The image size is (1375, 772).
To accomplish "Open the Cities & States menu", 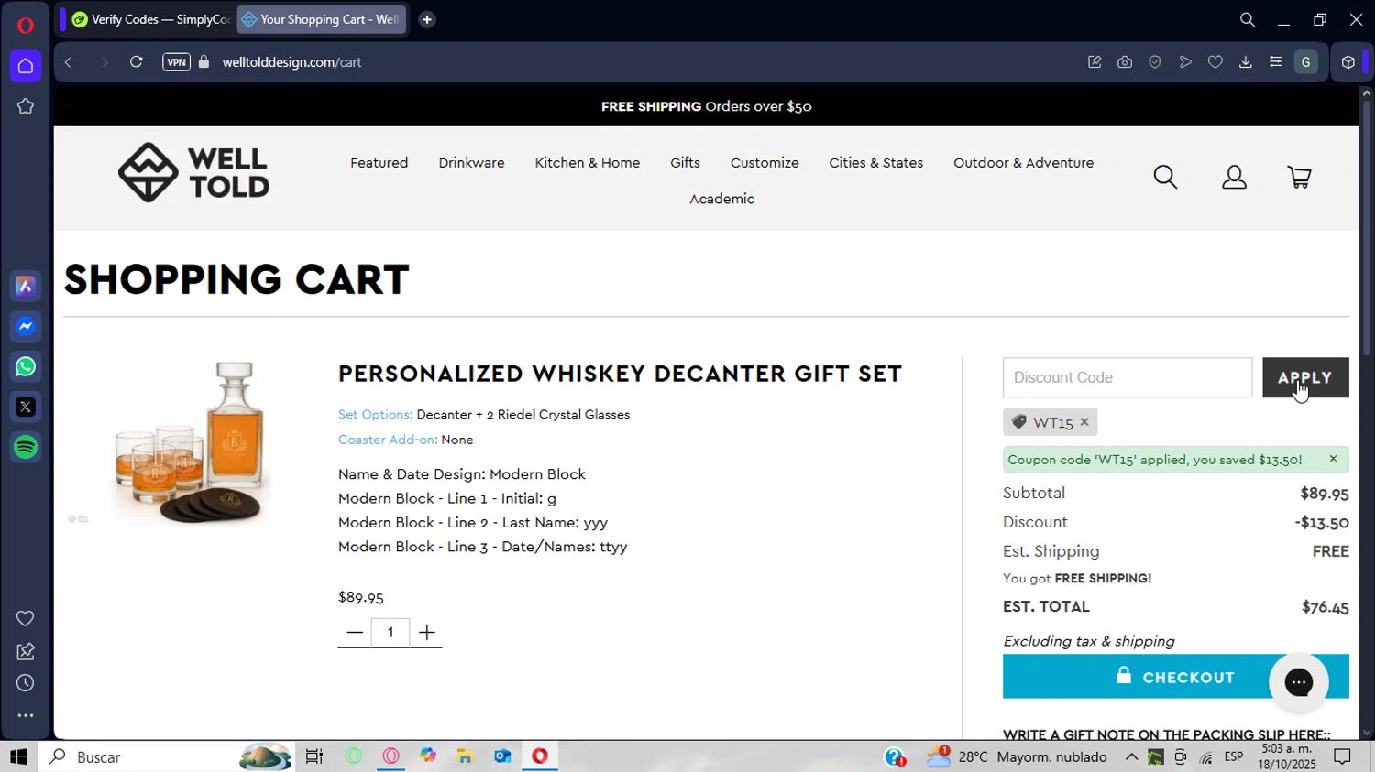I will (x=875, y=163).
